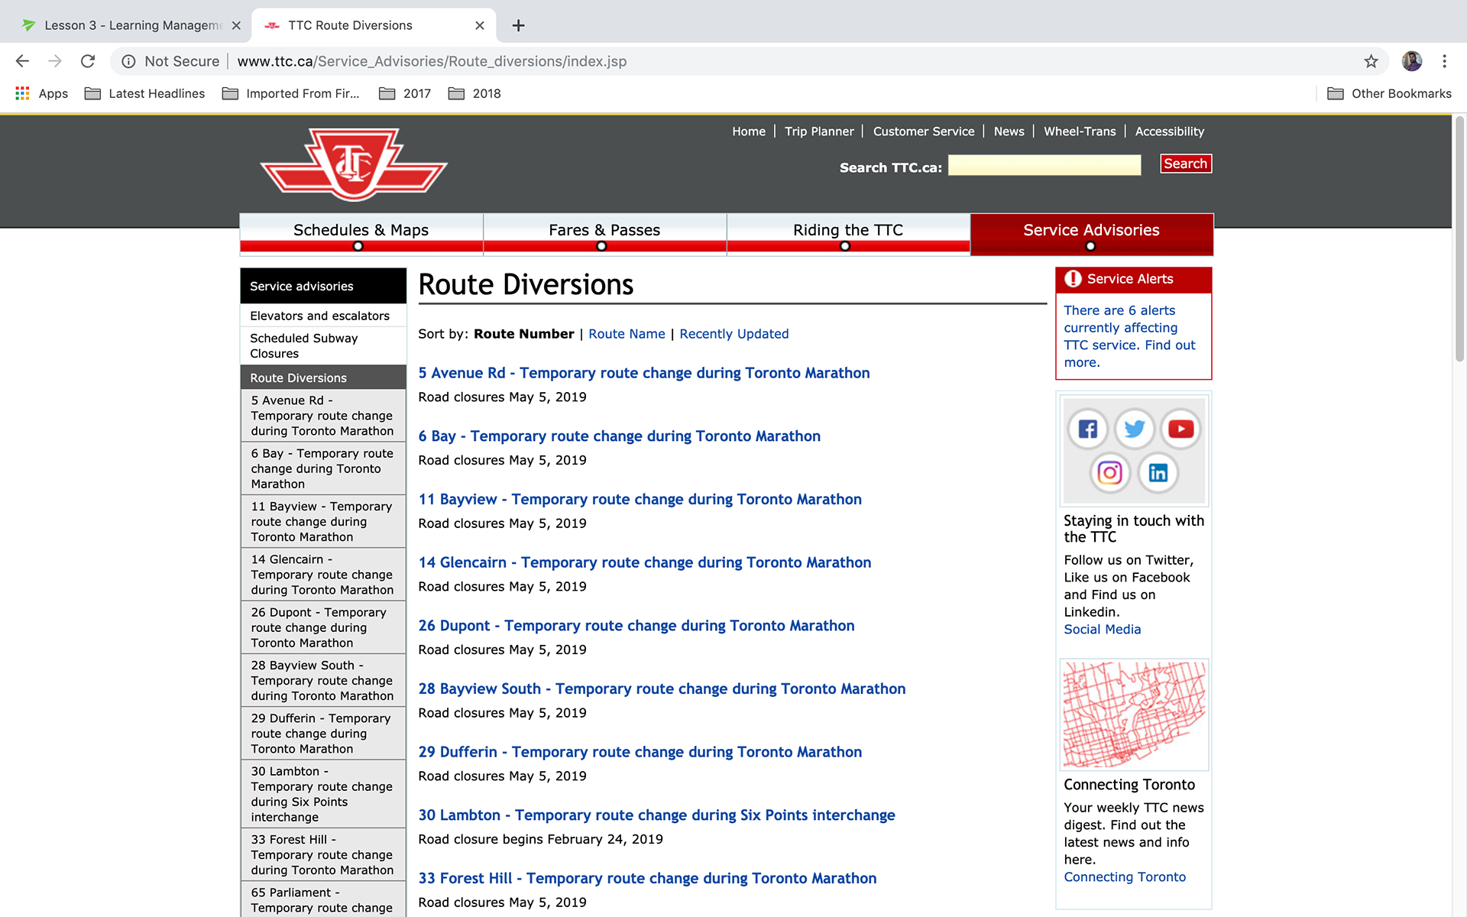Click the Facebook social media icon

tap(1087, 429)
